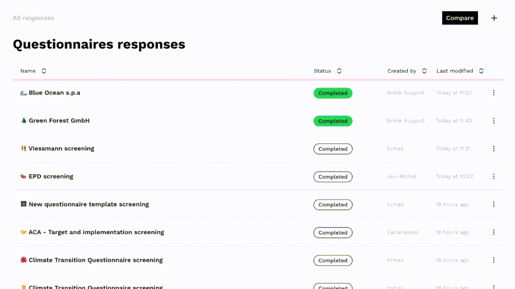Click the emoji icon next to Viessmann screening
Viewport: 515px width, 289px height.
point(23,148)
